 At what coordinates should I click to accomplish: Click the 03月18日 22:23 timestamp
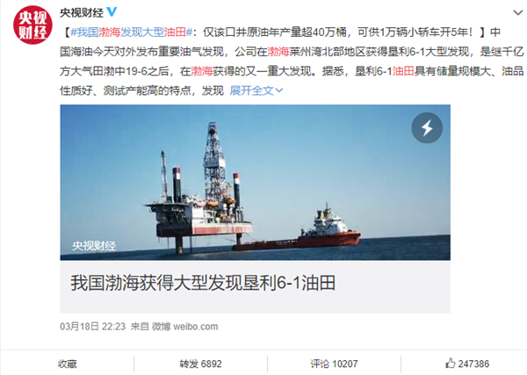coord(92,327)
